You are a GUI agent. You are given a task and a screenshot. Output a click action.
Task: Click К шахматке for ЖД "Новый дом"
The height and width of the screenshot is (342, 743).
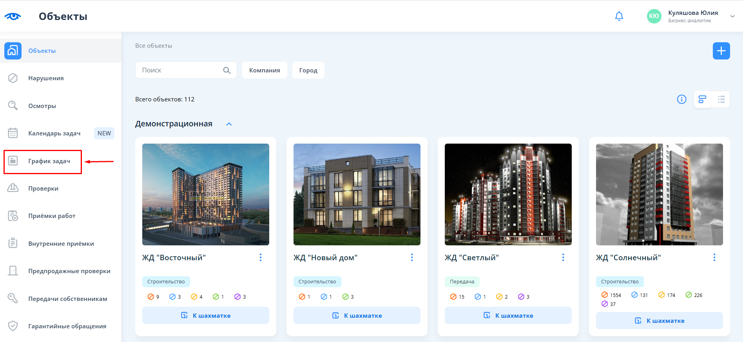click(357, 315)
